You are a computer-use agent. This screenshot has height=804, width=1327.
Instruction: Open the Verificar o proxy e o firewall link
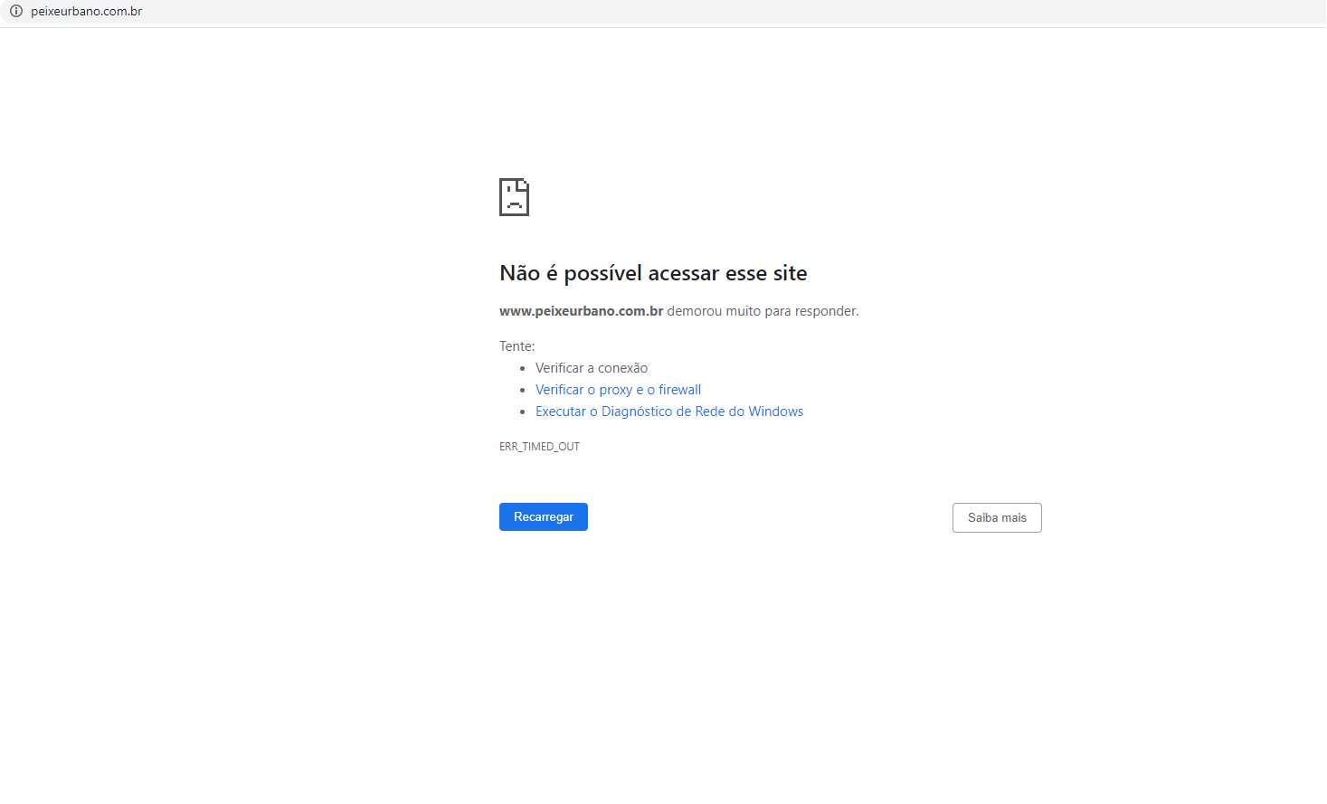click(618, 390)
